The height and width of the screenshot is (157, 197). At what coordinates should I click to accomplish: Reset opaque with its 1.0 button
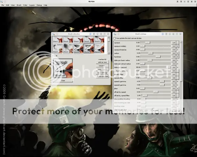pos(174,43)
